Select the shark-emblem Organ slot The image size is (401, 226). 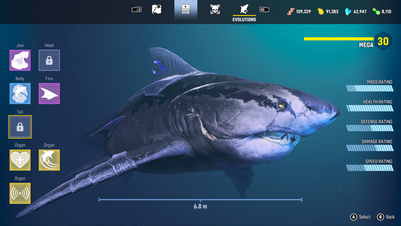[49, 160]
